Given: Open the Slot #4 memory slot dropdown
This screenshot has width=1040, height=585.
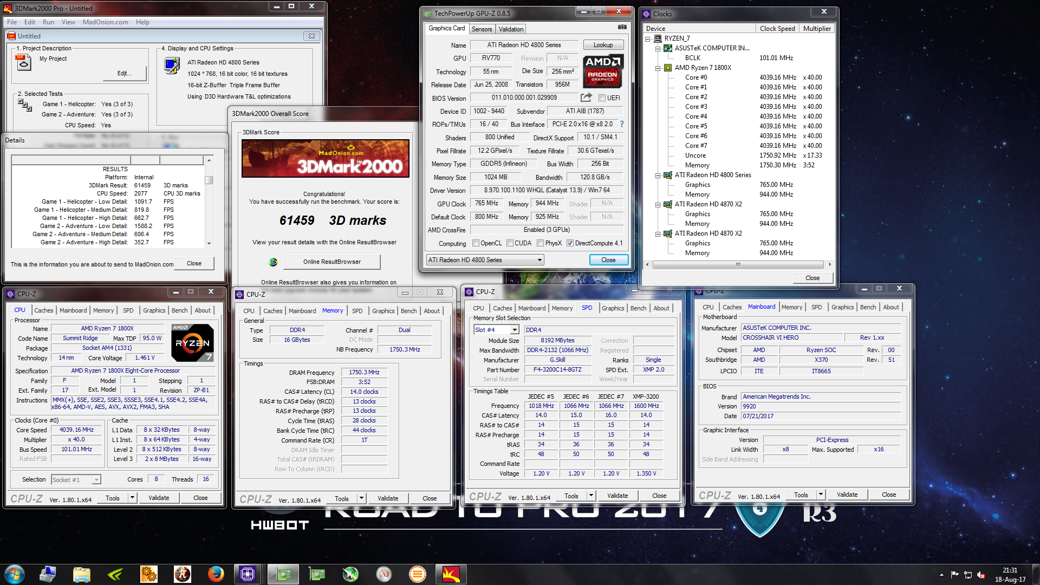Looking at the screenshot, I should click(496, 330).
